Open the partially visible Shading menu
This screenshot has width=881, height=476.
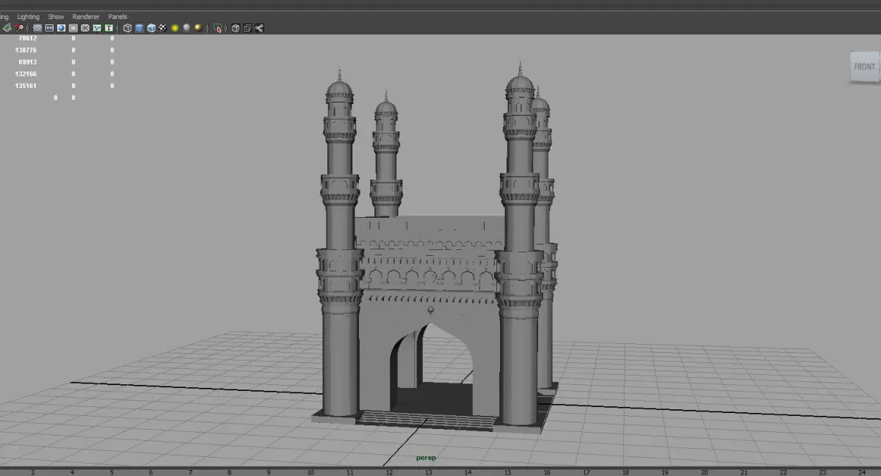[4, 16]
